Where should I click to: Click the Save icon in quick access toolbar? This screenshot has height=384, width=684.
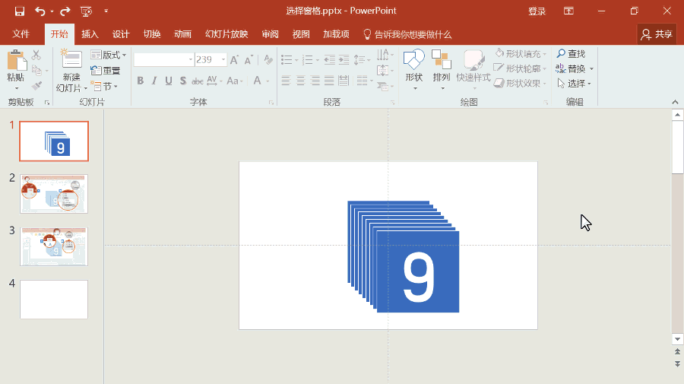tap(19, 11)
